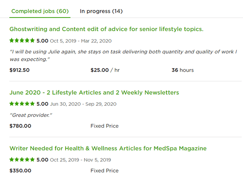Viewport: 243px width, 179px height.
Task: Click the 5.00 score beside Oct 5, 2019
Action: pyautogui.click(x=43, y=41)
